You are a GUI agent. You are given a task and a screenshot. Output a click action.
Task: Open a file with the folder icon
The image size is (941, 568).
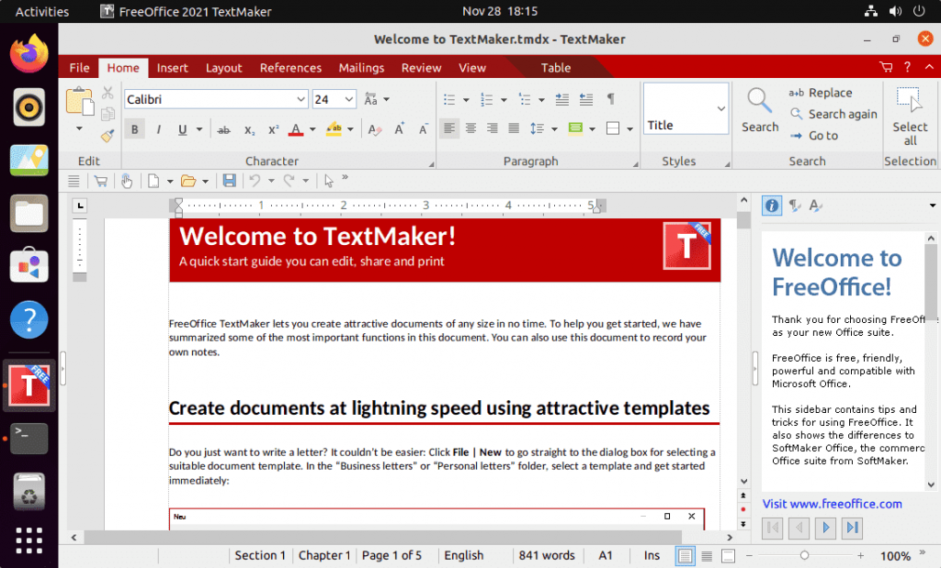point(188,181)
